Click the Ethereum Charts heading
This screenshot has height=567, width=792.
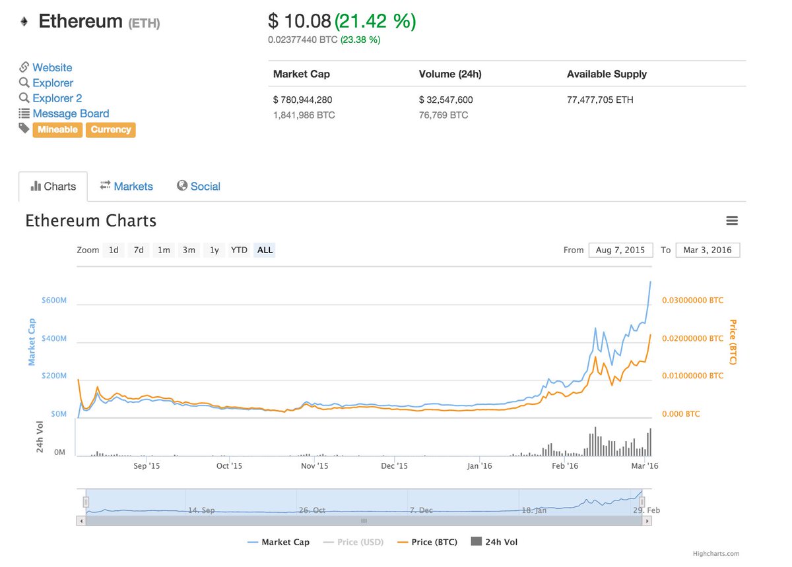[91, 221]
